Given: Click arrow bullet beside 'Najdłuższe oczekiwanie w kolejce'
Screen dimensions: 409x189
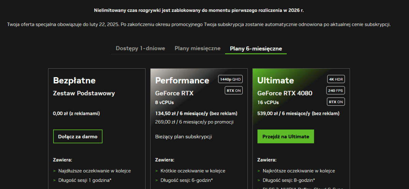Looking at the screenshot, I should point(54,171).
